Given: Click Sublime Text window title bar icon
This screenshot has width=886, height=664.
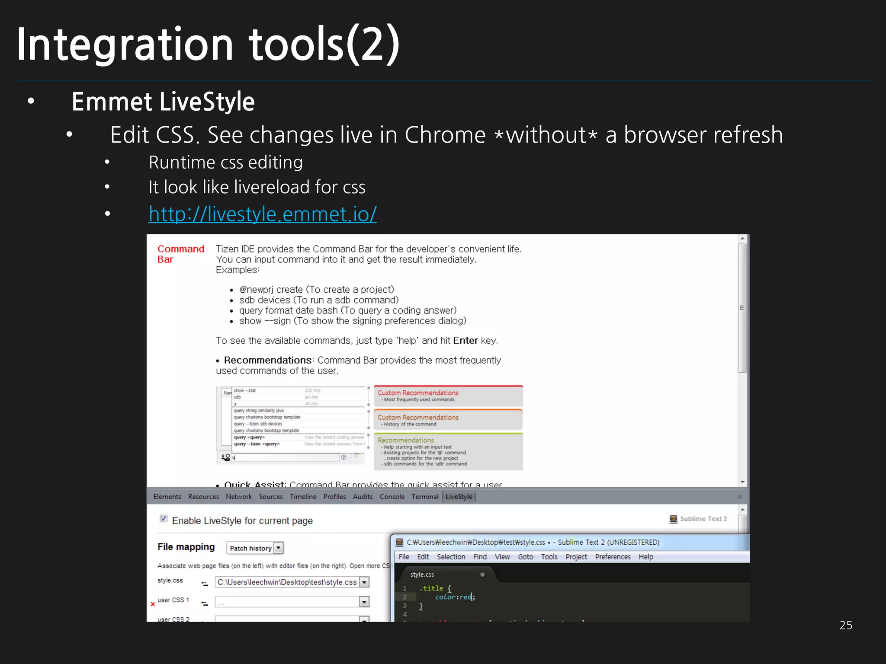Looking at the screenshot, I should 400,542.
